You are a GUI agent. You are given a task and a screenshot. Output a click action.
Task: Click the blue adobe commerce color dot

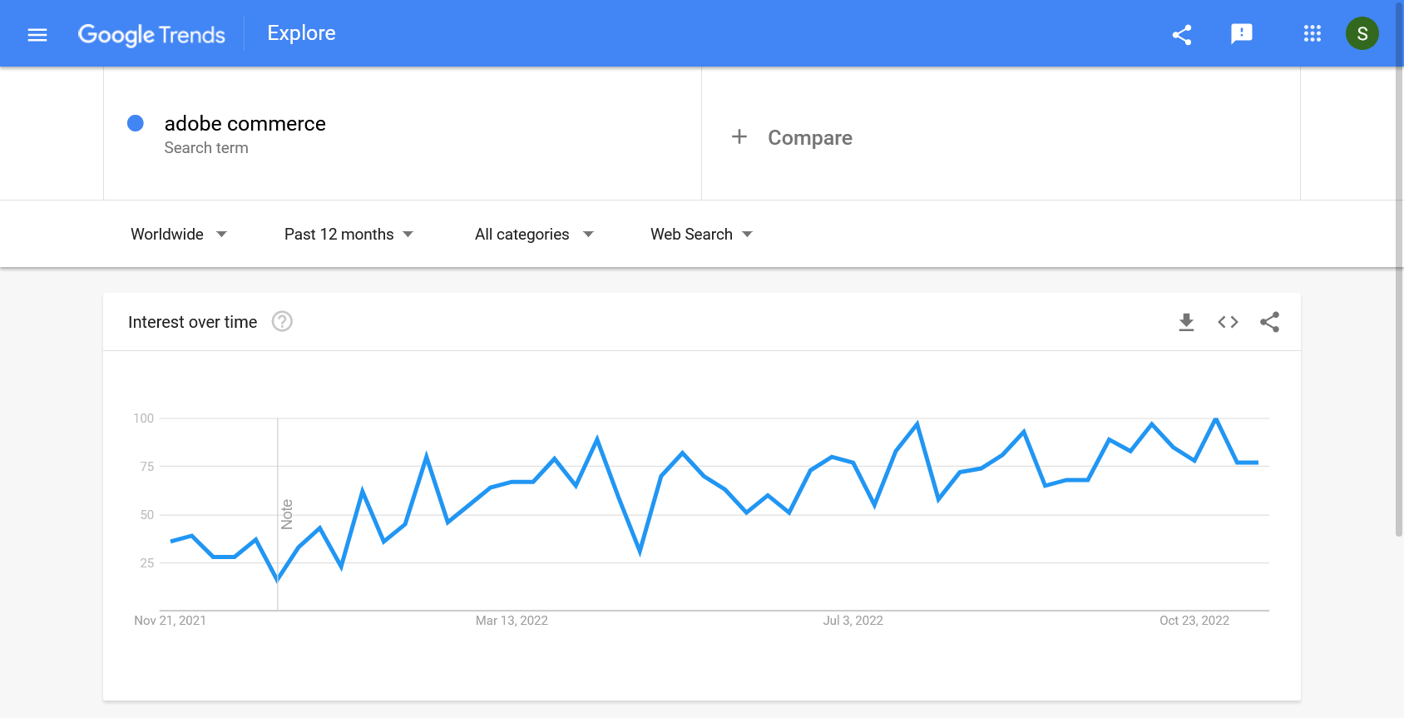click(136, 123)
